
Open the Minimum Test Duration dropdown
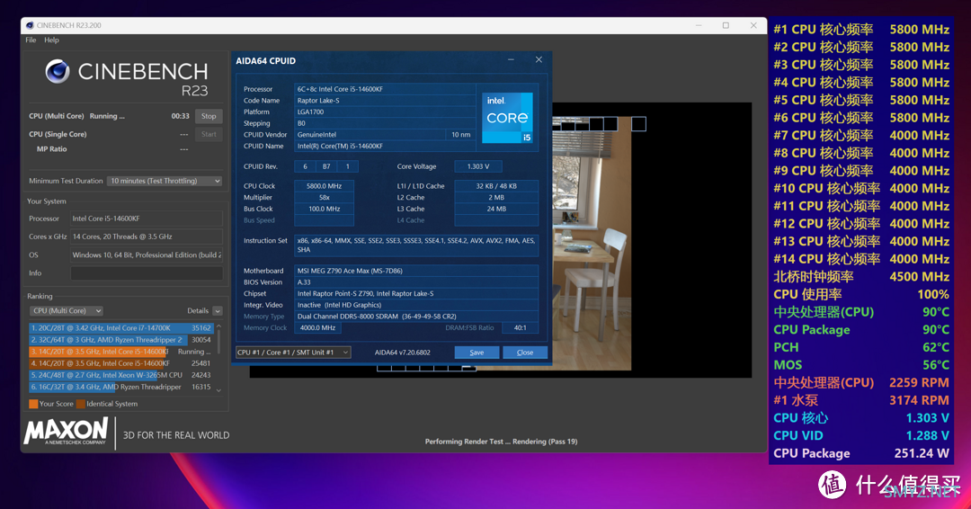click(x=165, y=181)
